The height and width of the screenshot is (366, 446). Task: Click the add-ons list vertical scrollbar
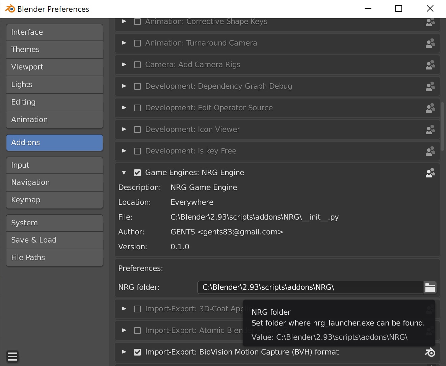tap(443, 126)
